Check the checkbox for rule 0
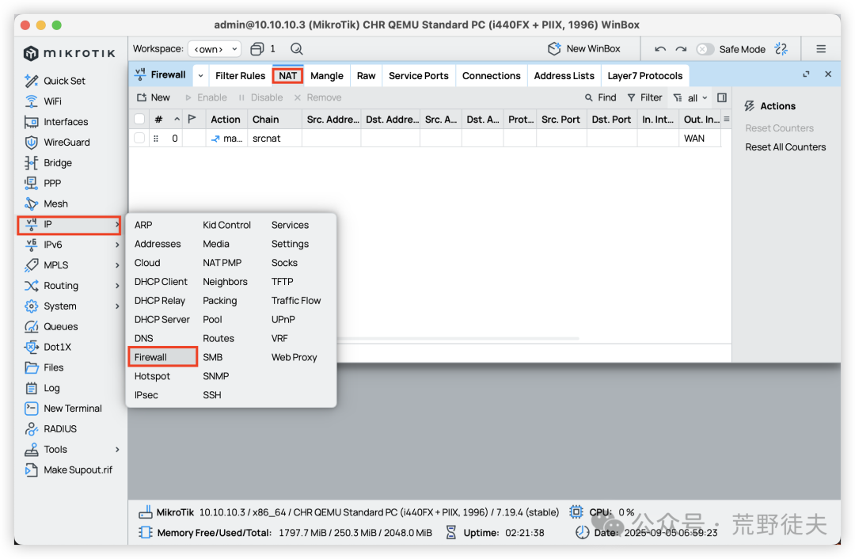The width and height of the screenshot is (855, 559). [139, 139]
